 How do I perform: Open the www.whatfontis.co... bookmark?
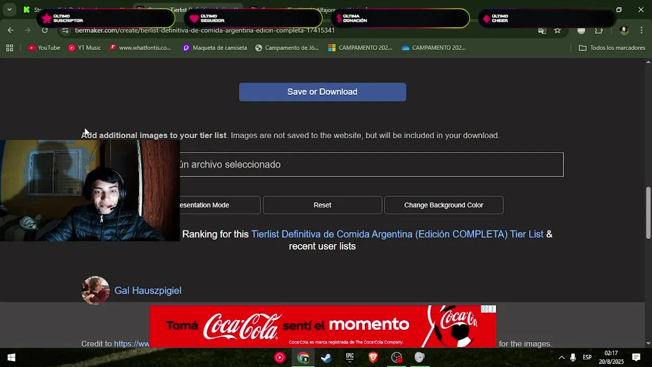[x=140, y=48]
